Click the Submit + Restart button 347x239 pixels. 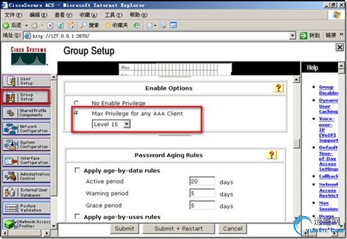pos(179,229)
